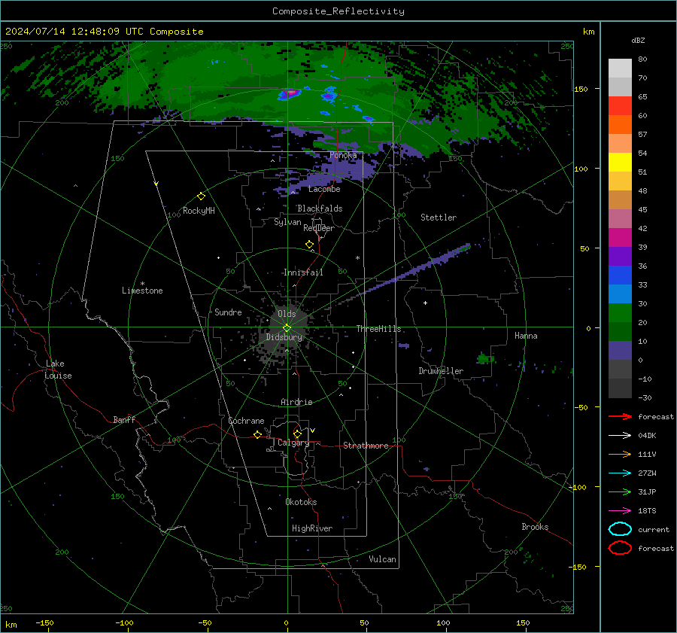
Task: Click the Composite_Reflectivity title
Action: pyautogui.click(x=338, y=11)
